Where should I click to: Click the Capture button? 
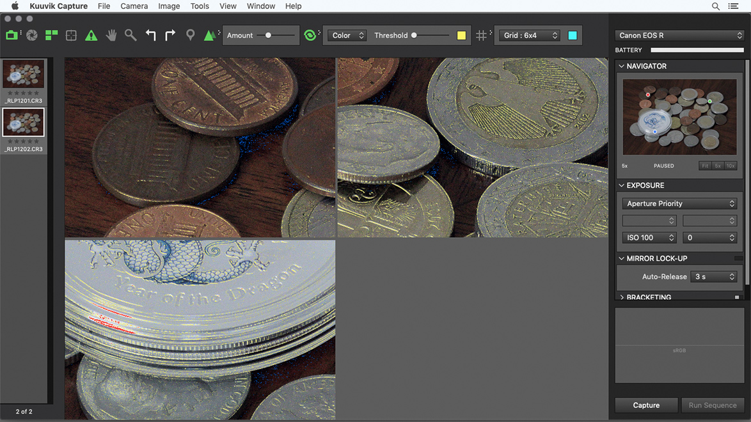[646, 405]
